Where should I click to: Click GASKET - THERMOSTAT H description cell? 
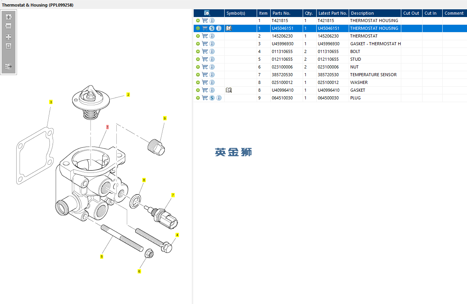pos(375,44)
